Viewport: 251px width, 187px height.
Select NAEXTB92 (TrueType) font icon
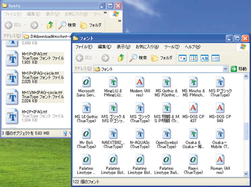click(113, 134)
